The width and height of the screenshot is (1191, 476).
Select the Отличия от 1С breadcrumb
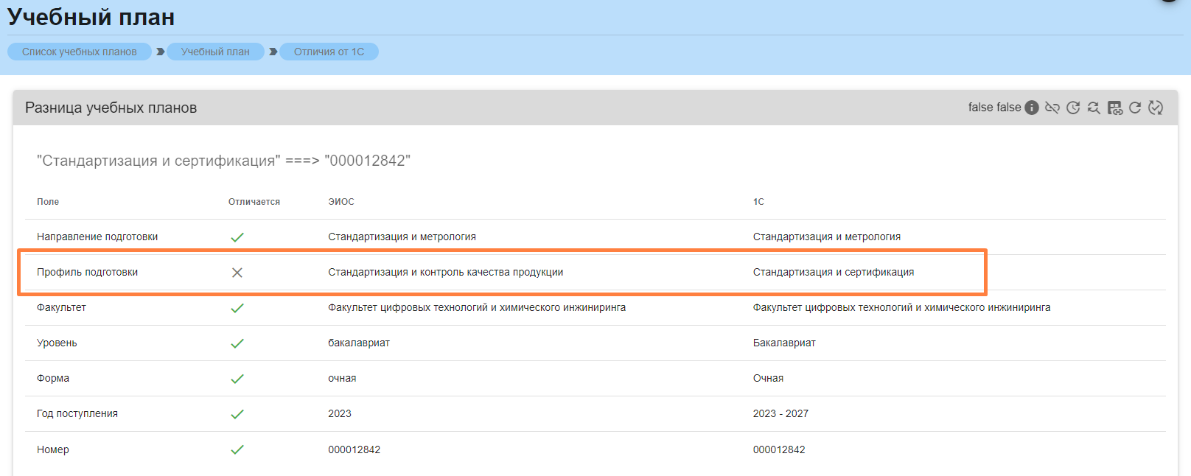[329, 52]
